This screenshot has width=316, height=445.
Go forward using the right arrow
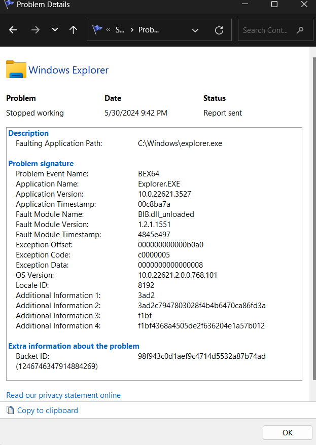pos(36,30)
